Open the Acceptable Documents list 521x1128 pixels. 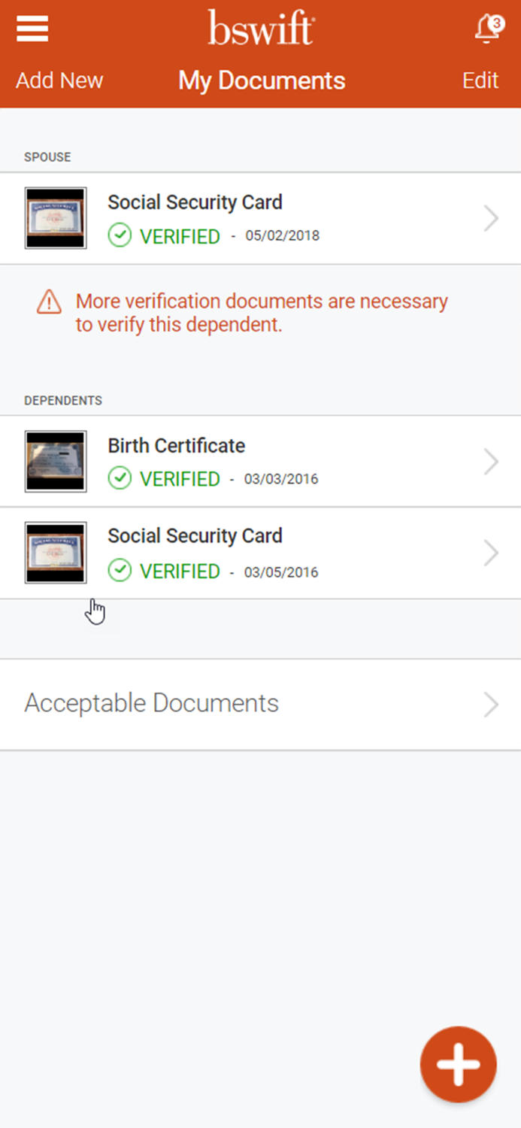(150, 703)
